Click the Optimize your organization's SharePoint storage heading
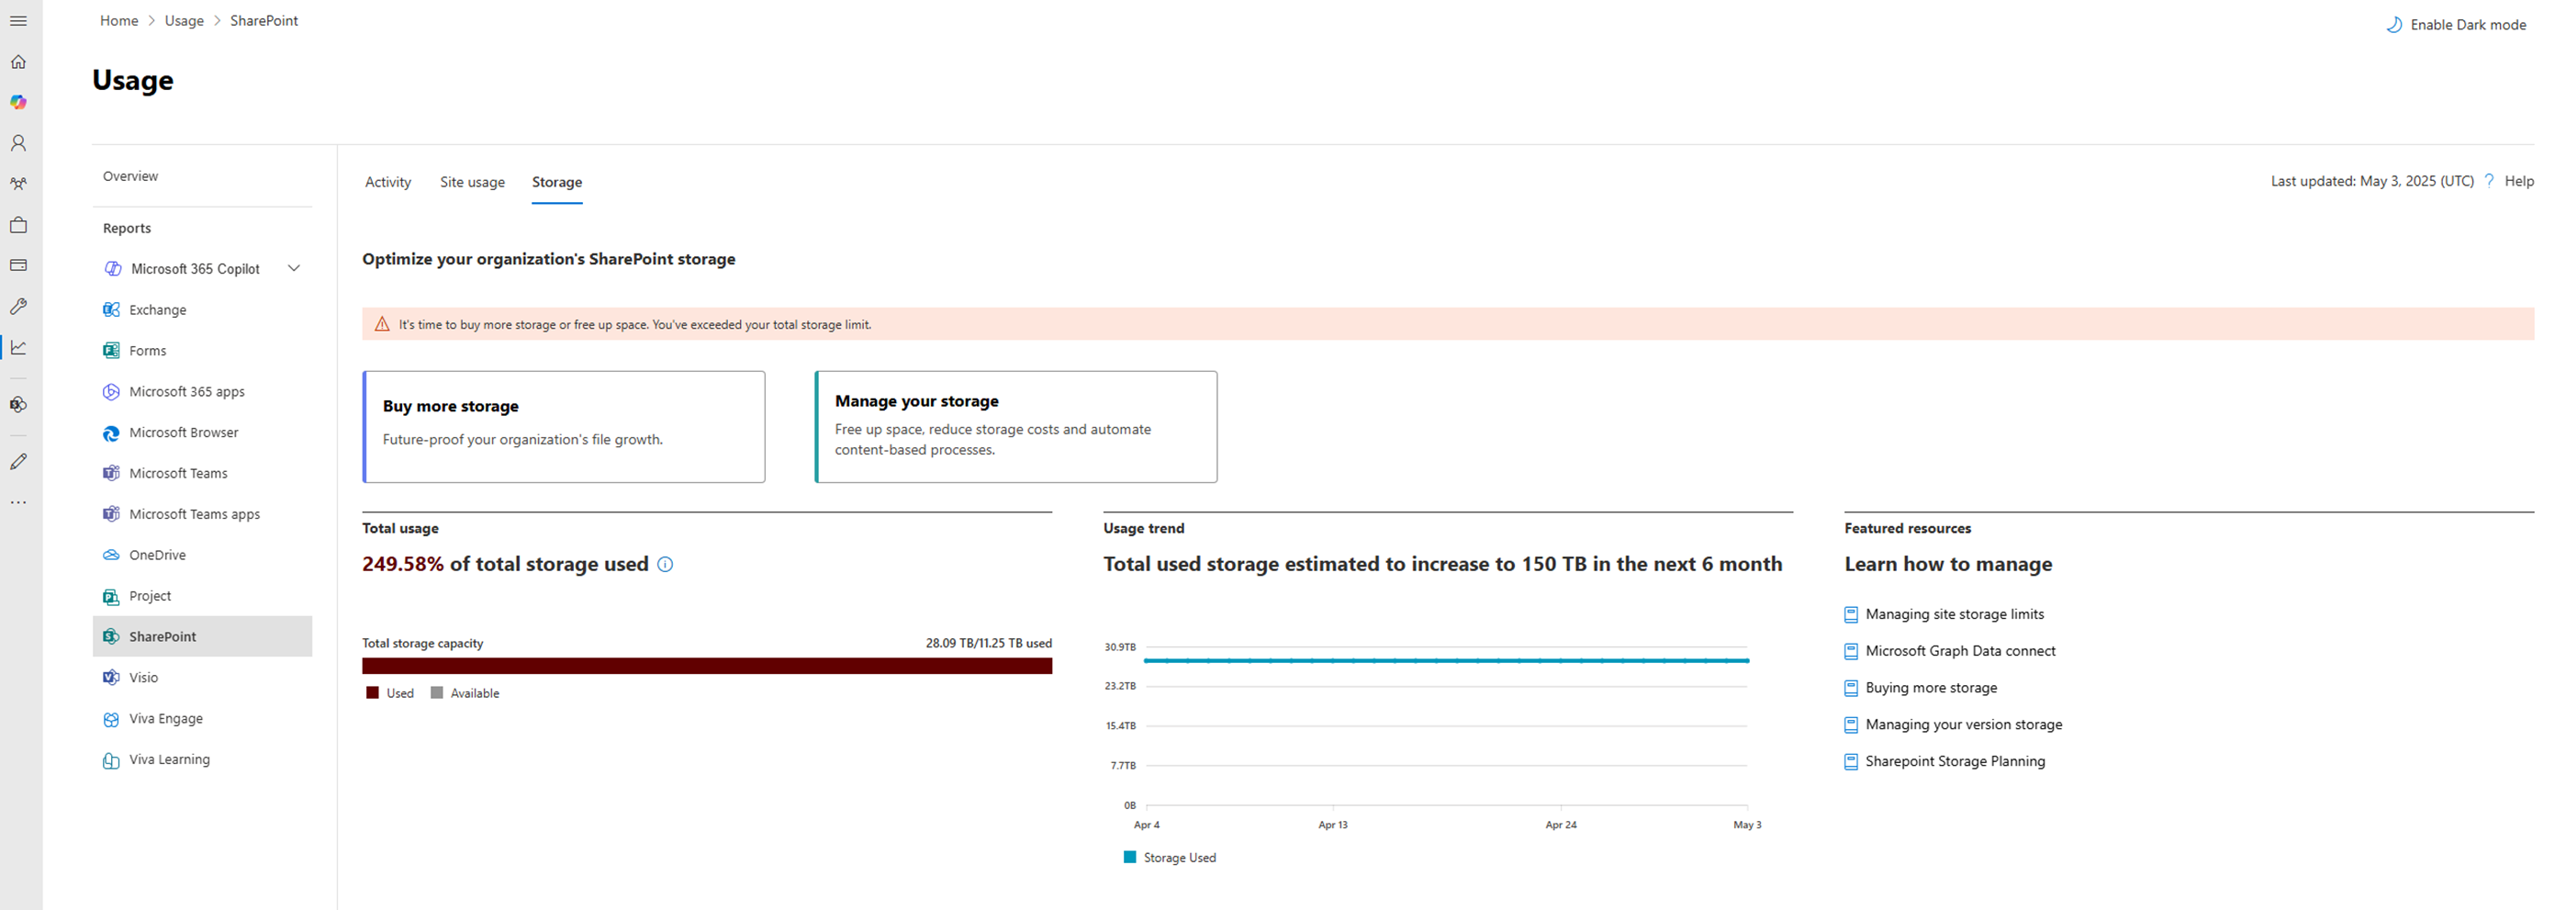 [548, 259]
